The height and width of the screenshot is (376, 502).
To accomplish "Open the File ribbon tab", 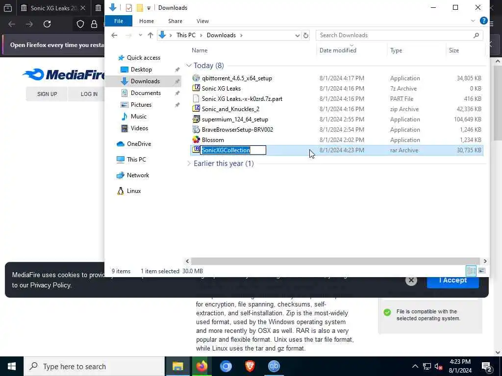I will 119,21.
